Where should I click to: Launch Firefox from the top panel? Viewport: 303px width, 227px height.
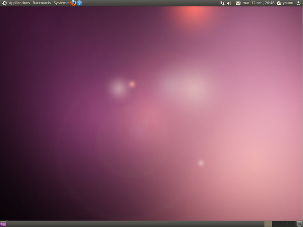(x=73, y=3)
